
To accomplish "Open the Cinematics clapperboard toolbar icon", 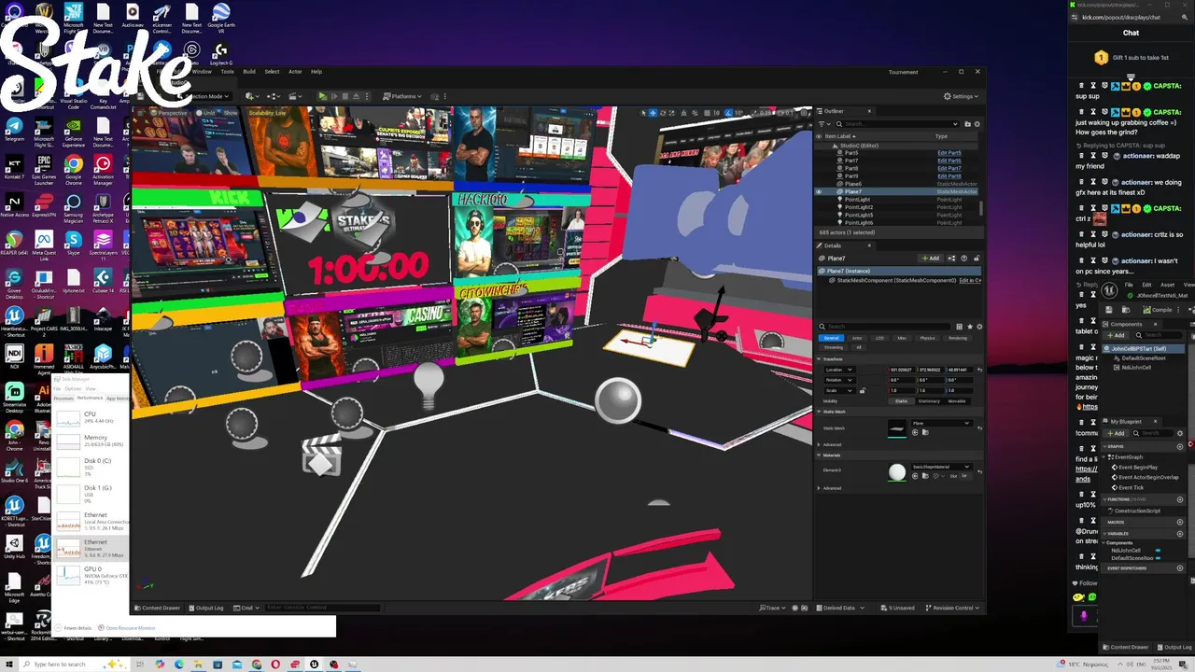I will coord(295,96).
